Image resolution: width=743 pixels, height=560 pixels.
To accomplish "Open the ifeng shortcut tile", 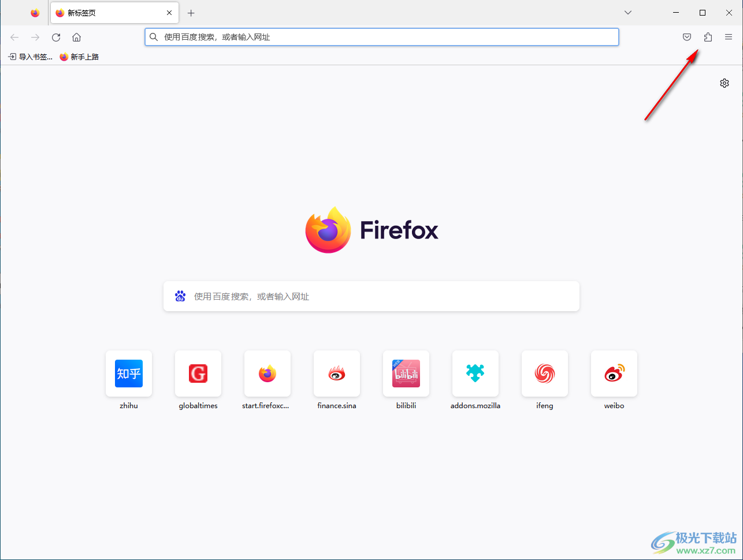I will point(545,374).
